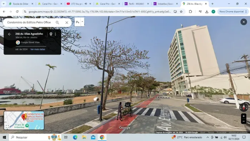The height and width of the screenshot is (141, 250).
Task: Open the media controls icon
Action: click(x=200, y=11)
